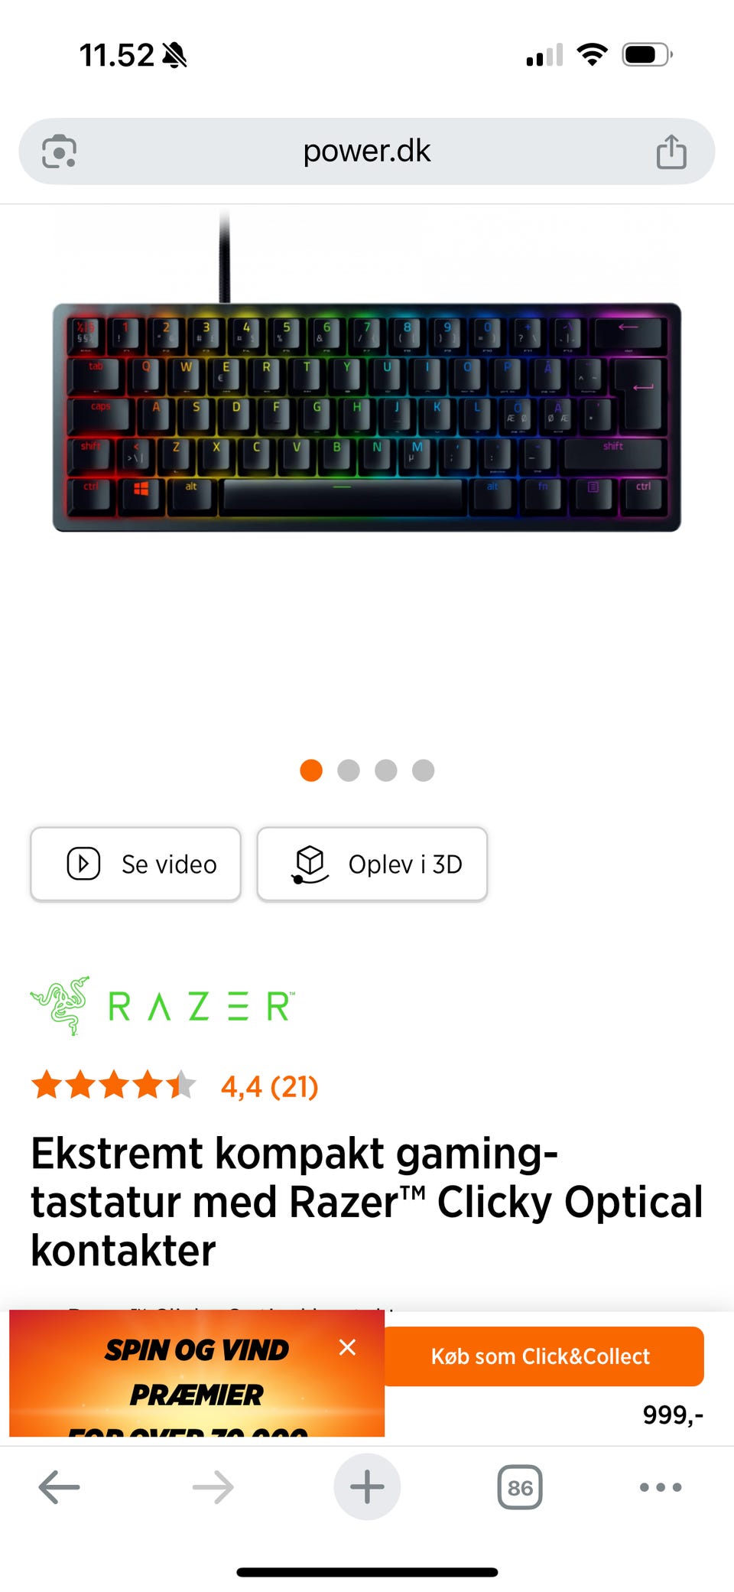734x1592 pixels.
Task: Open tab switcher showing 86 tabs
Action: pos(520,1487)
